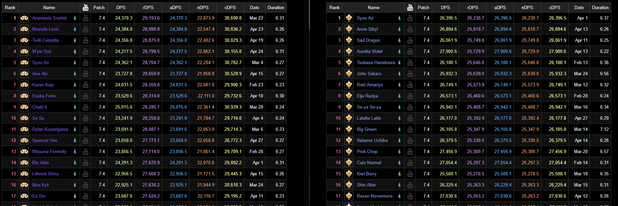Open the YouTube icon in Esuka Feiru's row
The height and width of the screenshot is (206, 618).
tap(86, 96)
